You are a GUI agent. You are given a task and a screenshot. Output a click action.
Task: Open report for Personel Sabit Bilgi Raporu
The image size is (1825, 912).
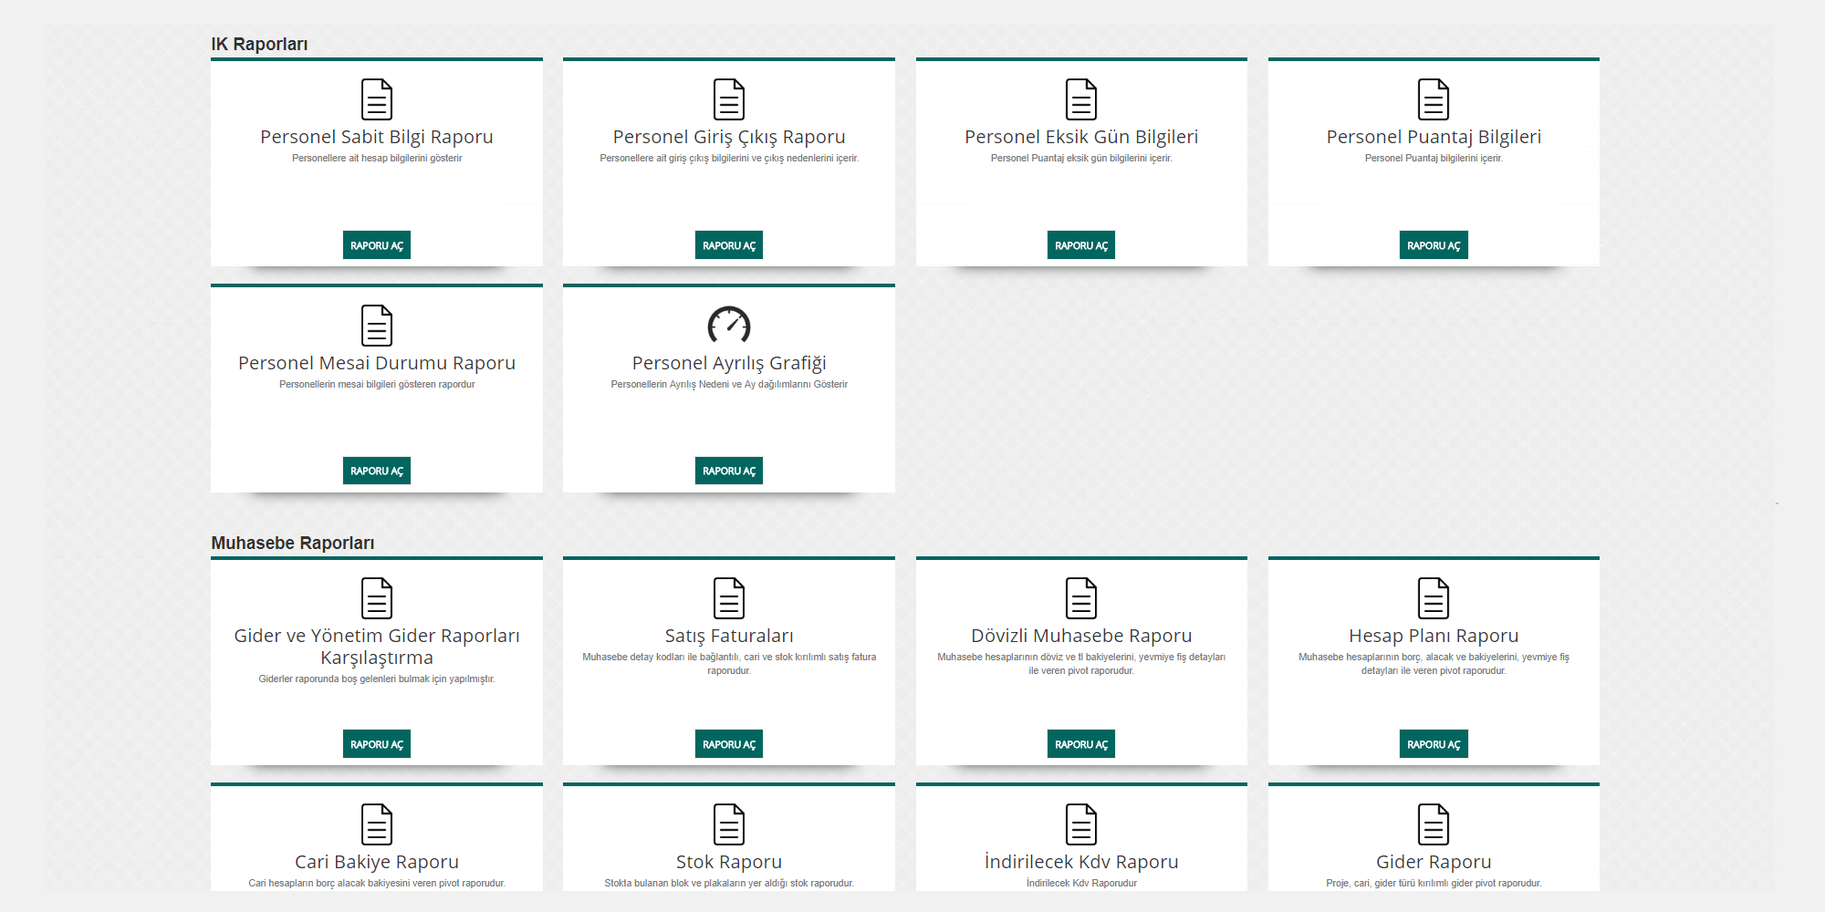pos(376,245)
